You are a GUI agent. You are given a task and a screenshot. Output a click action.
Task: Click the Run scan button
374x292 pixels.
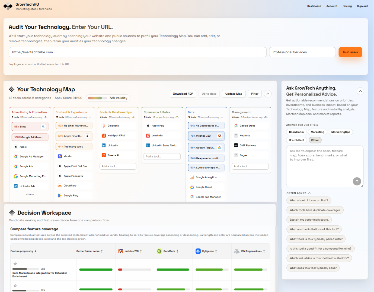click(x=350, y=52)
